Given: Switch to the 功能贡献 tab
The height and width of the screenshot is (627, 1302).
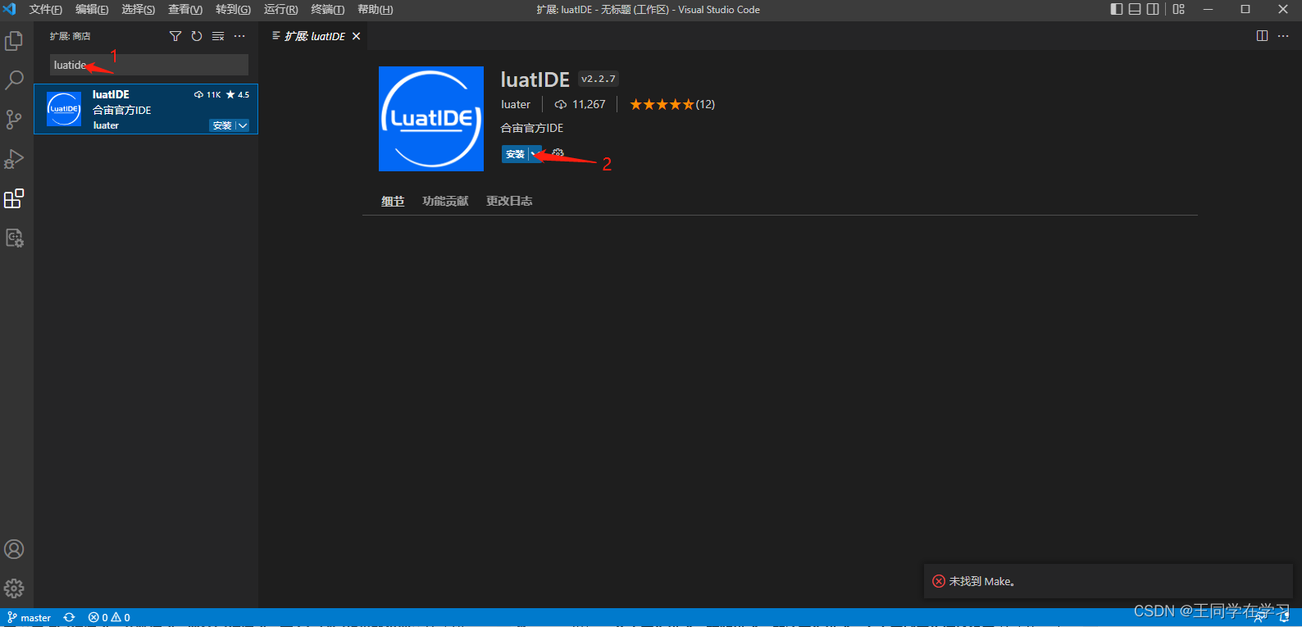Looking at the screenshot, I should click(x=445, y=201).
